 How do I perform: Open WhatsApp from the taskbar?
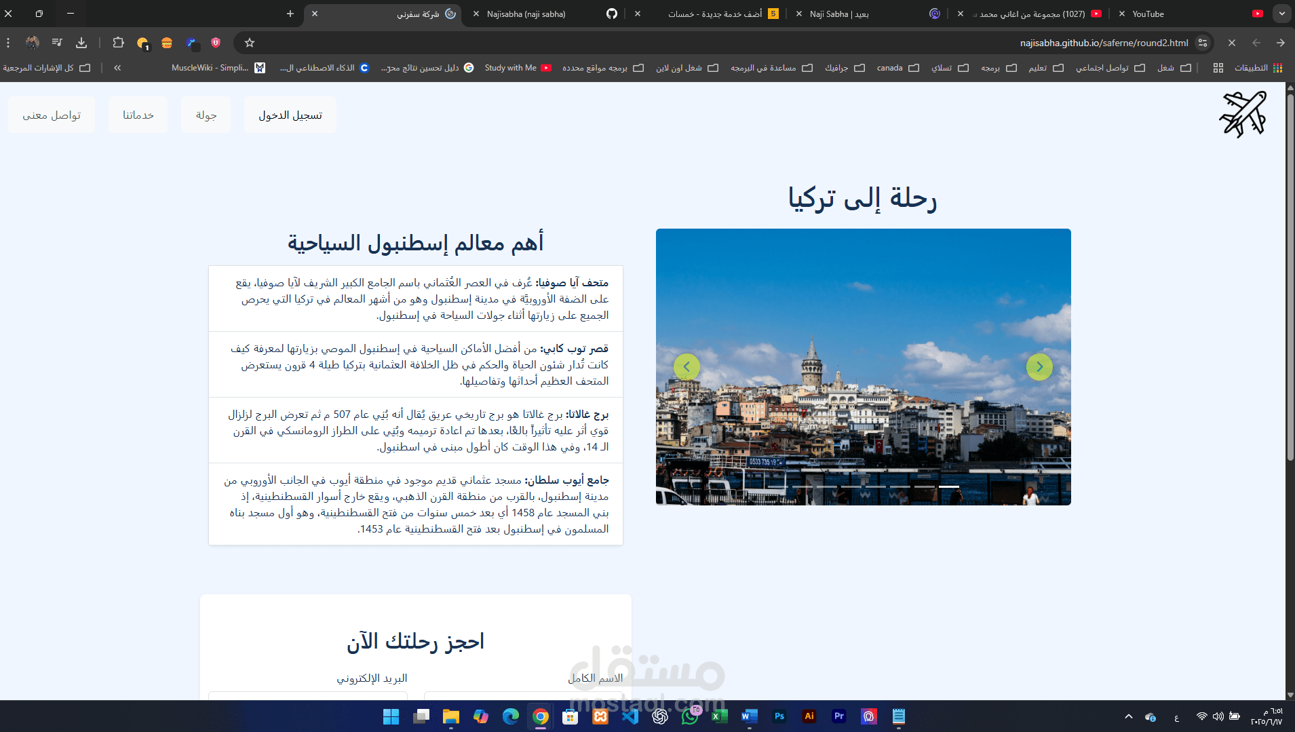690,716
